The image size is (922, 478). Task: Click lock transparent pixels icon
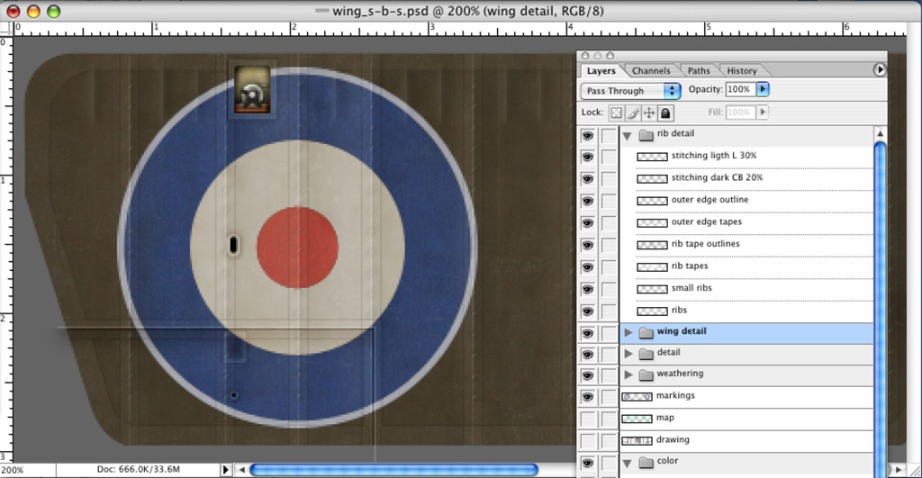pyautogui.click(x=616, y=113)
